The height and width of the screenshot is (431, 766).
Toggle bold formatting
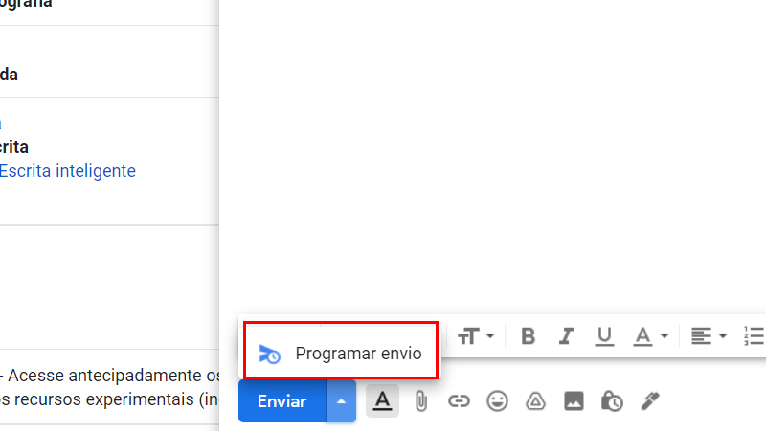[x=529, y=336]
